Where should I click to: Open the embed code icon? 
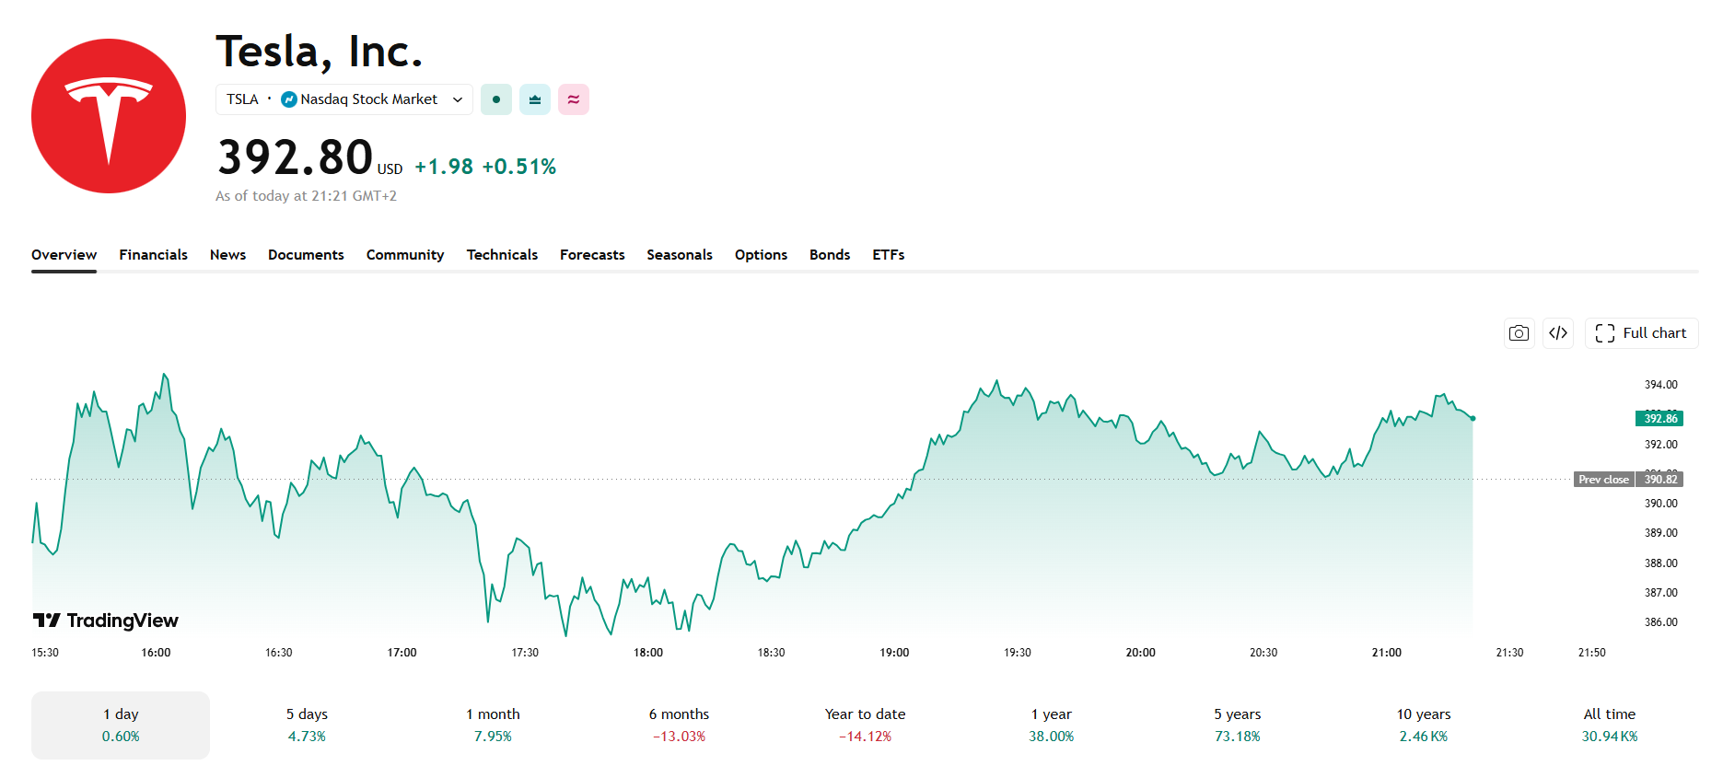(x=1558, y=333)
